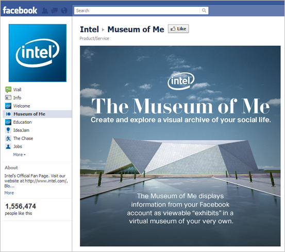Screen dimensions: 285x252
Task: Open the Intel profile picture
Action: [38, 53]
